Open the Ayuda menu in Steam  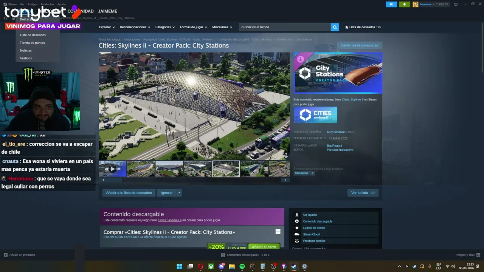(x=61, y=4)
